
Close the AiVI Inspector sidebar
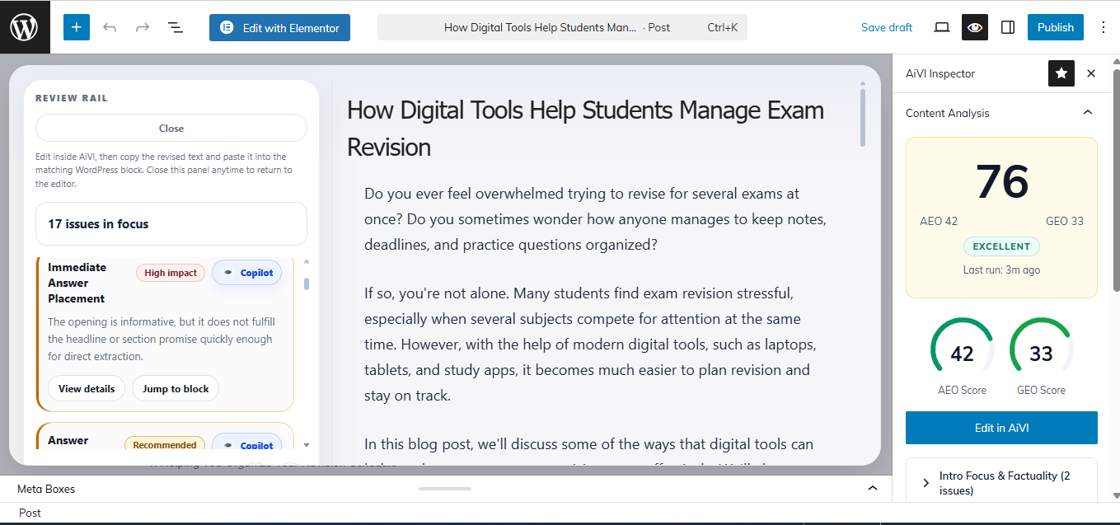click(x=1091, y=73)
